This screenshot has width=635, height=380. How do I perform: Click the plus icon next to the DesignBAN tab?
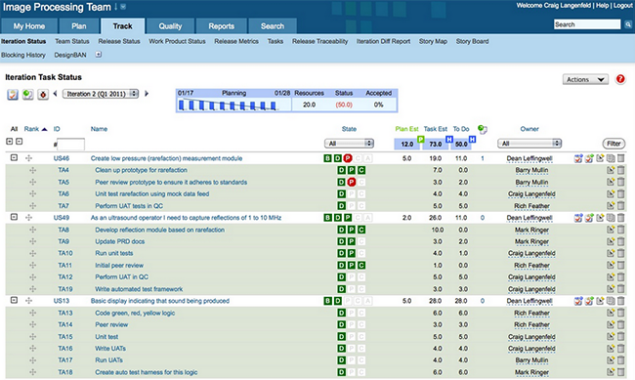pyautogui.click(x=99, y=55)
